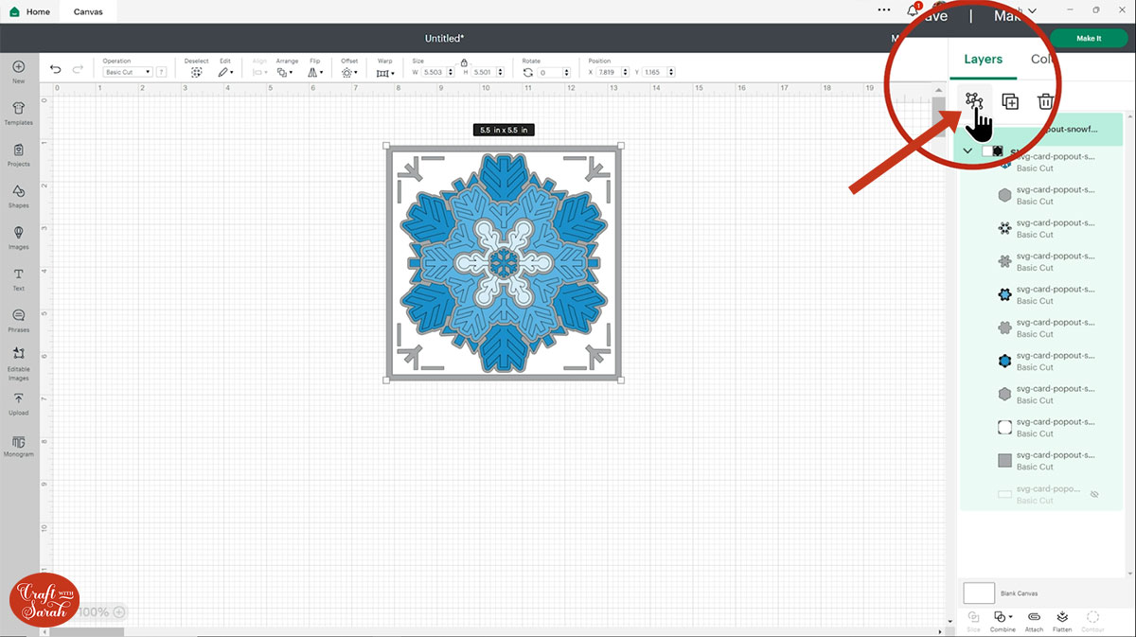
Task: Open the user profile chevron
Action: point(1032,10)
